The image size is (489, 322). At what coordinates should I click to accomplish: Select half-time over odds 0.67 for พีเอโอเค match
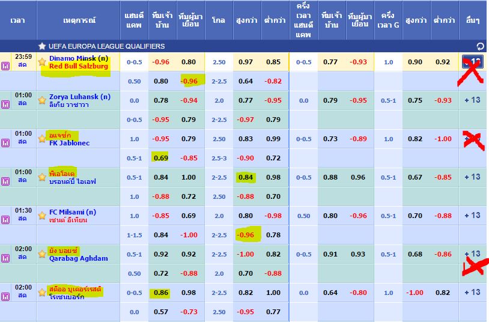click(415, 177)
